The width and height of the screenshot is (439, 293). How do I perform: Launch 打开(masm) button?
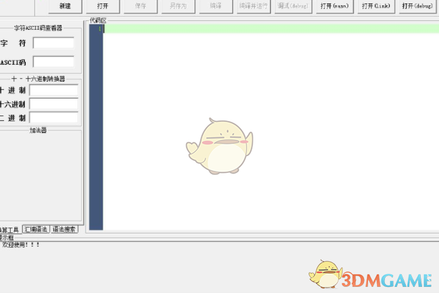click(x=335, y=6)
